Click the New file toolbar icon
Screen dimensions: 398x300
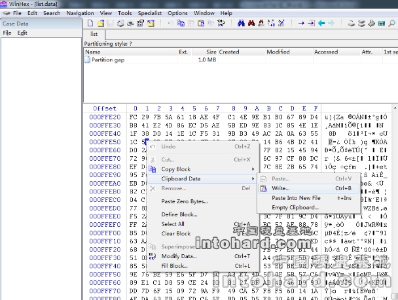click(90, 24)
